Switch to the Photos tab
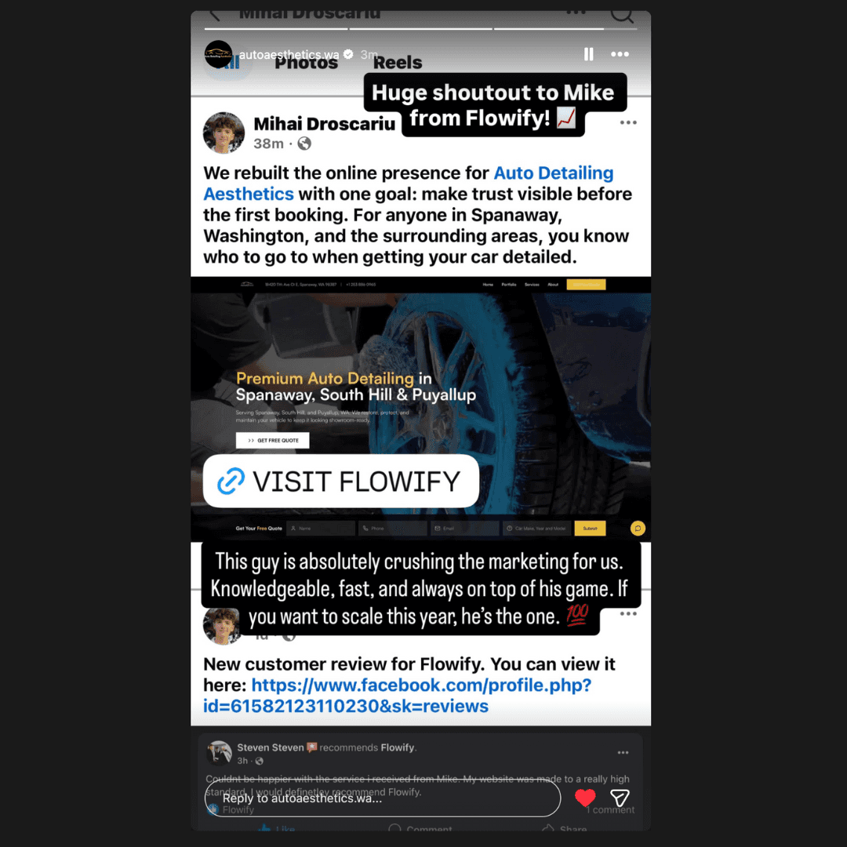 tap(307, 63)
